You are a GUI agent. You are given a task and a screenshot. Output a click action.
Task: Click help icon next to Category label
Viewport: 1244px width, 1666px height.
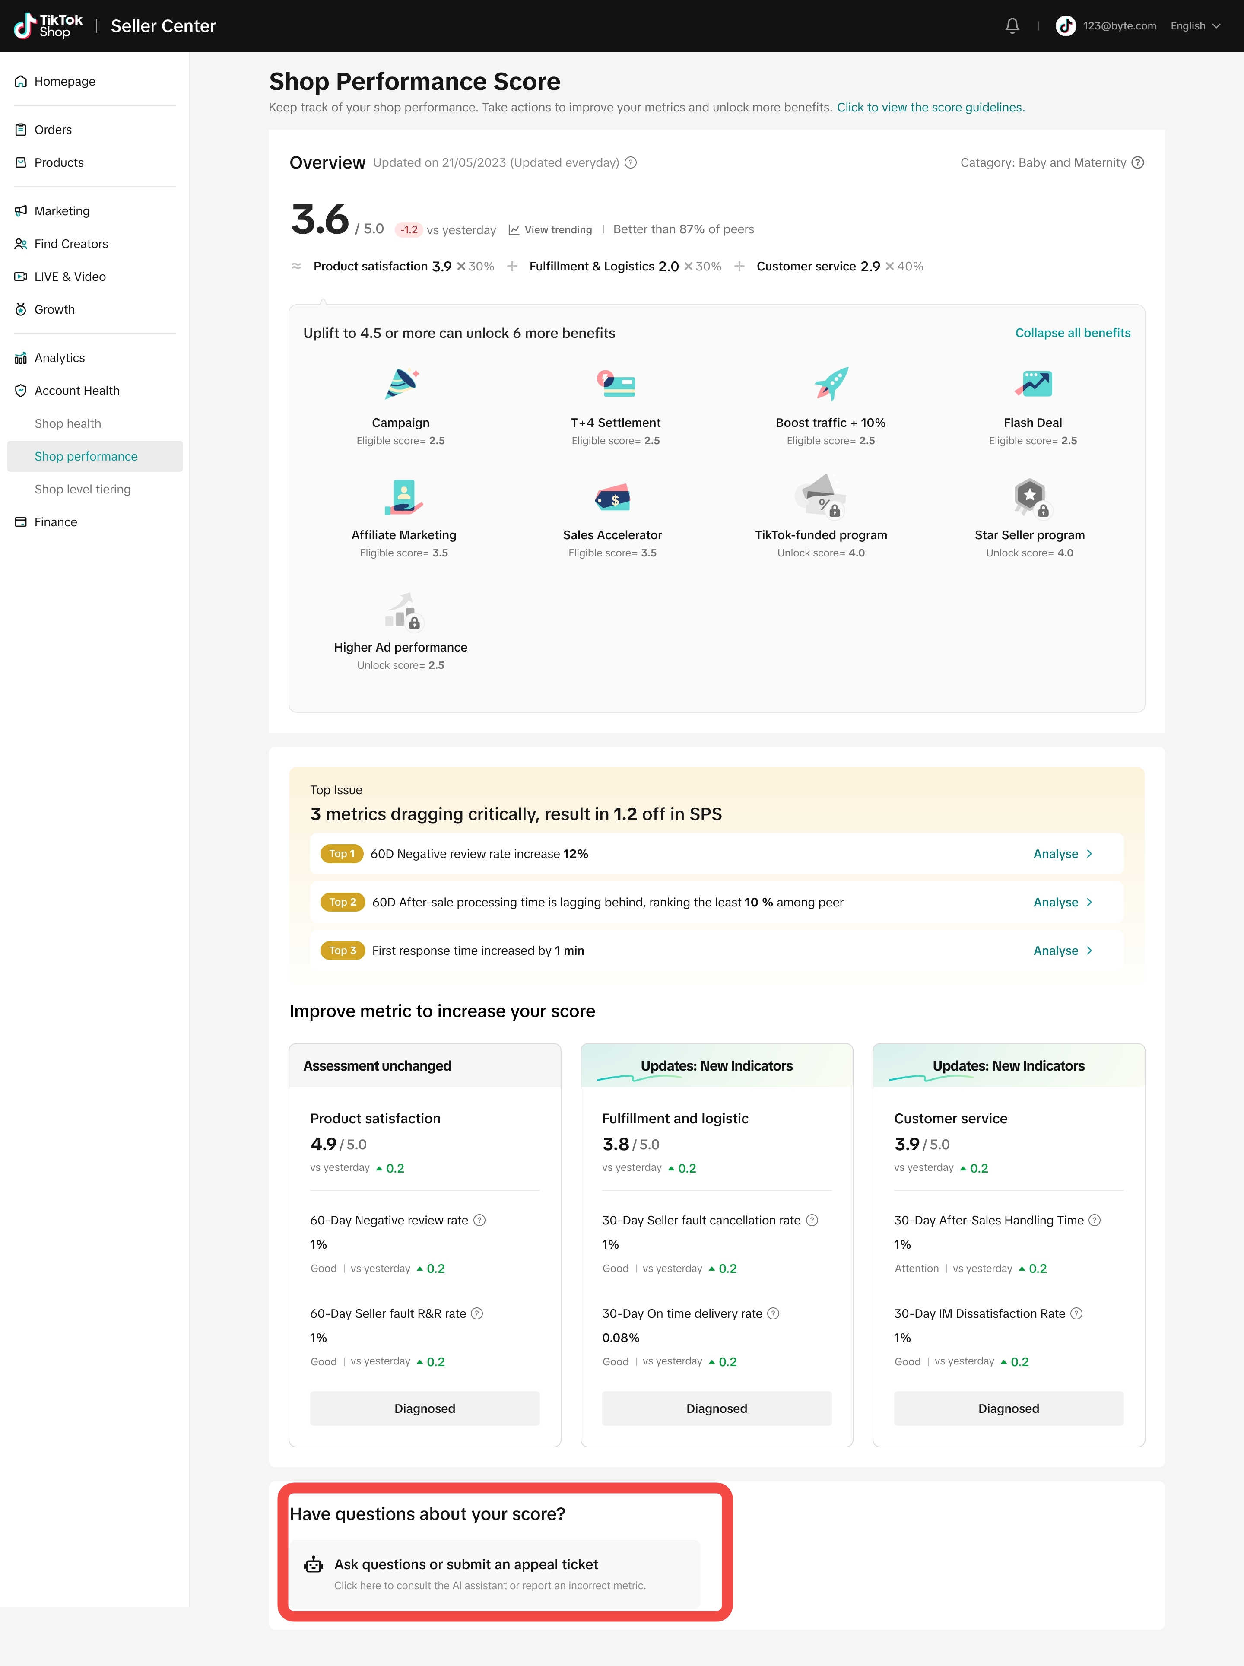tap(1138, 163)
